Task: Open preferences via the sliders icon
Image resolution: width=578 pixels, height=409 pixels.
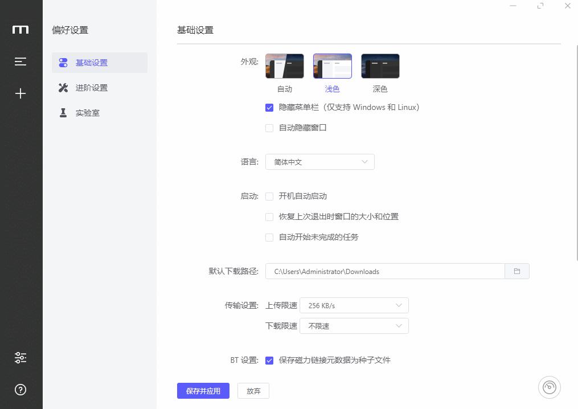Action: point(21,357)
